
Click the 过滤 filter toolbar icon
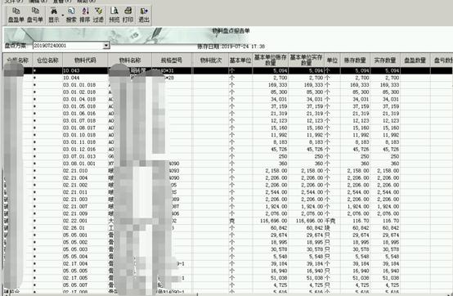98,15
